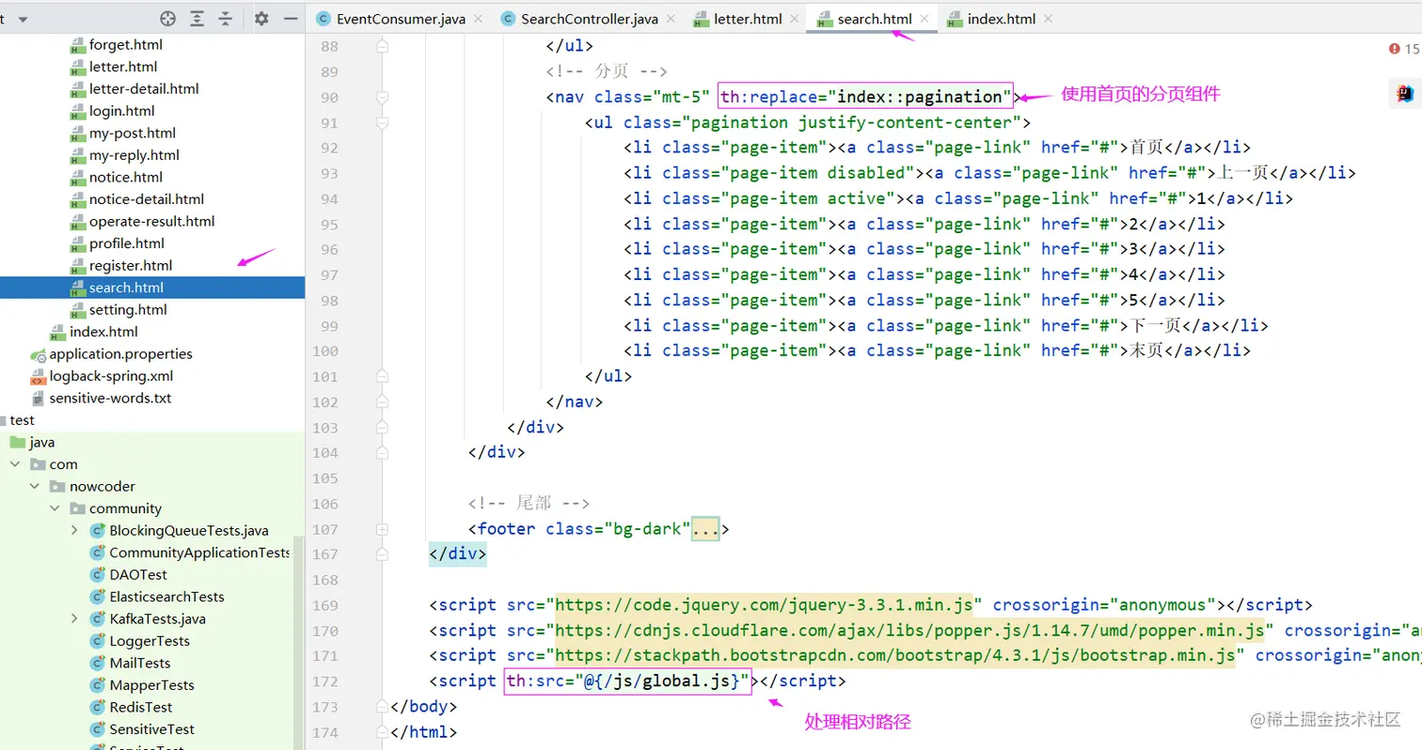Select the highlighted search.html file
This screenshot has width=1422, height=750.
(152, 288)
